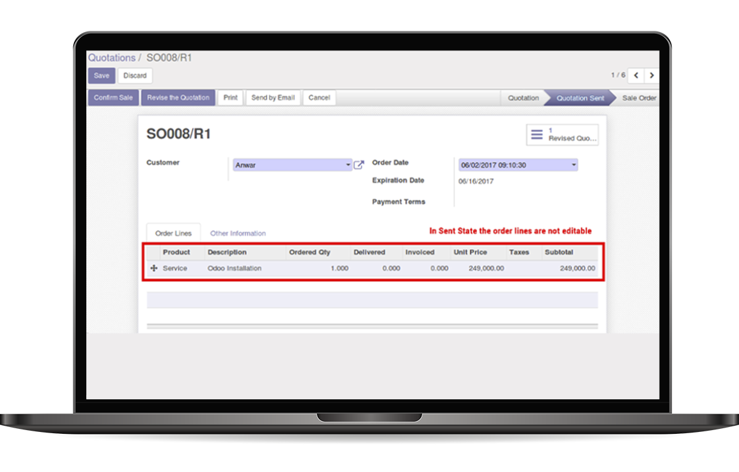Click Confirm Sale button
This screenshot has width=739, height=472.
pos(113,97)
